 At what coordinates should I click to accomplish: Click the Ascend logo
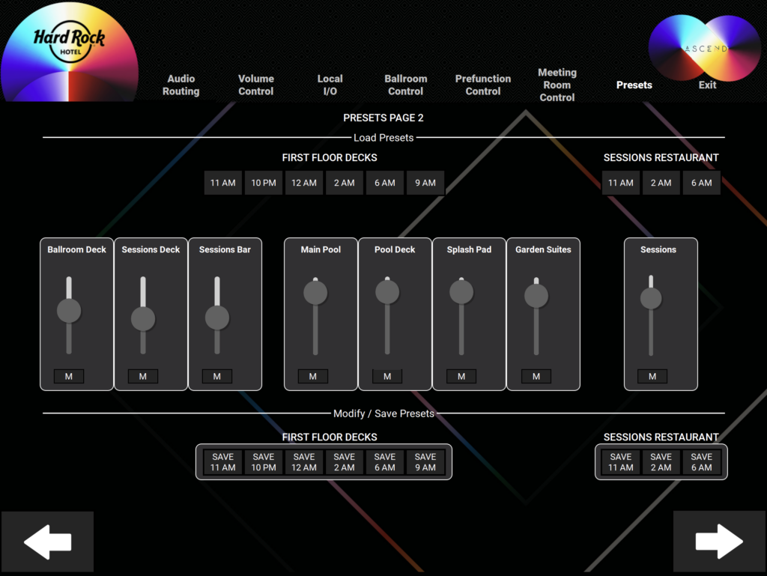click(x=704, y=46)
